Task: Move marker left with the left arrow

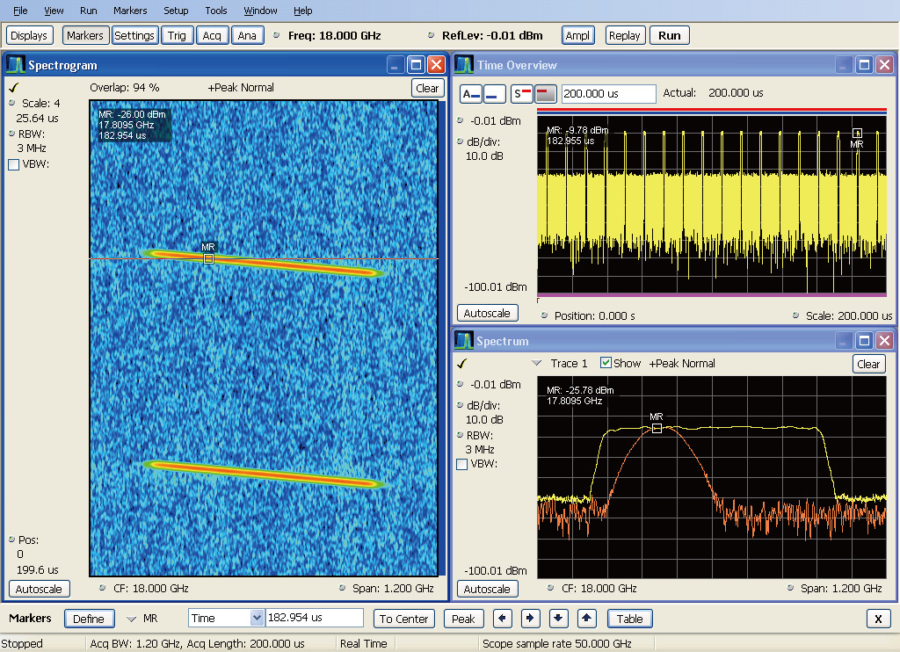Action: 502,618
